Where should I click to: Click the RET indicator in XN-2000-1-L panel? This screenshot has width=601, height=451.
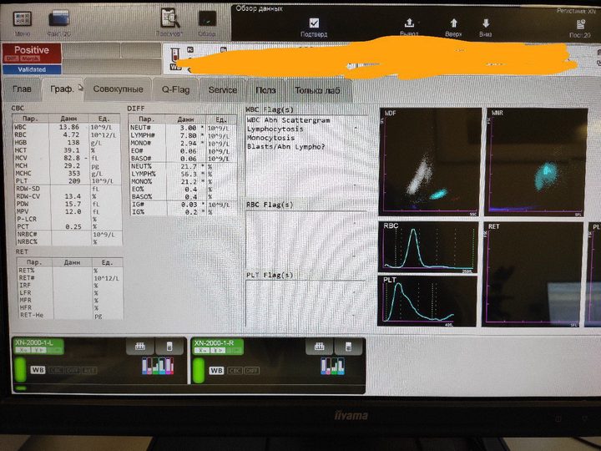(x=89, y=371)
